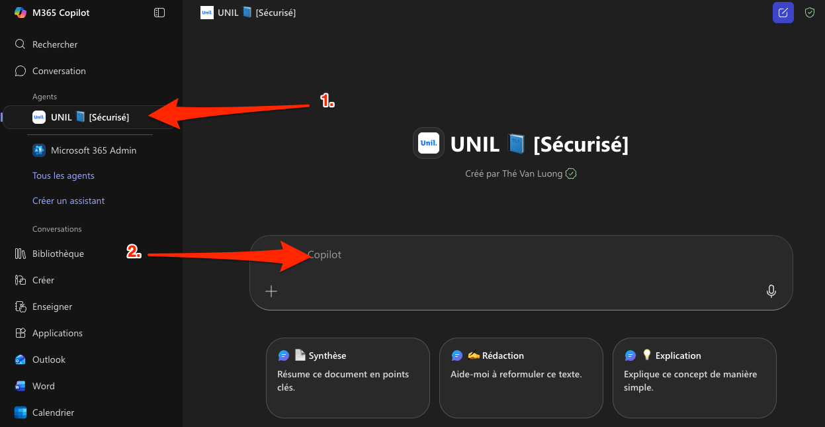Open Rechercher search in sidebar

click(54, 44)
